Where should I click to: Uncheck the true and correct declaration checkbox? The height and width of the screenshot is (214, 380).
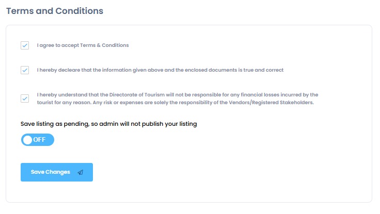point(25,70)
